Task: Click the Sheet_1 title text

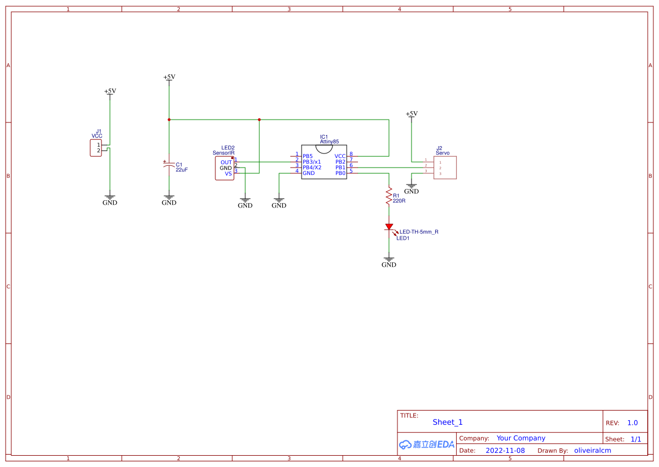Action: click(x=447, y=422)
